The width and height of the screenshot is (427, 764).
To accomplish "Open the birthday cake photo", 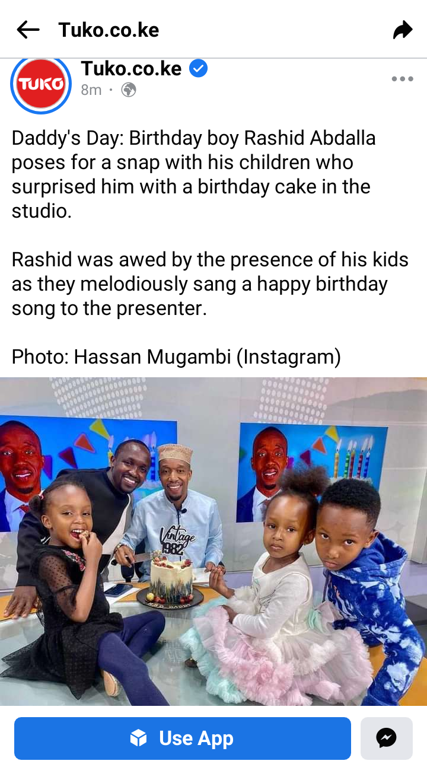I will 213,542.
